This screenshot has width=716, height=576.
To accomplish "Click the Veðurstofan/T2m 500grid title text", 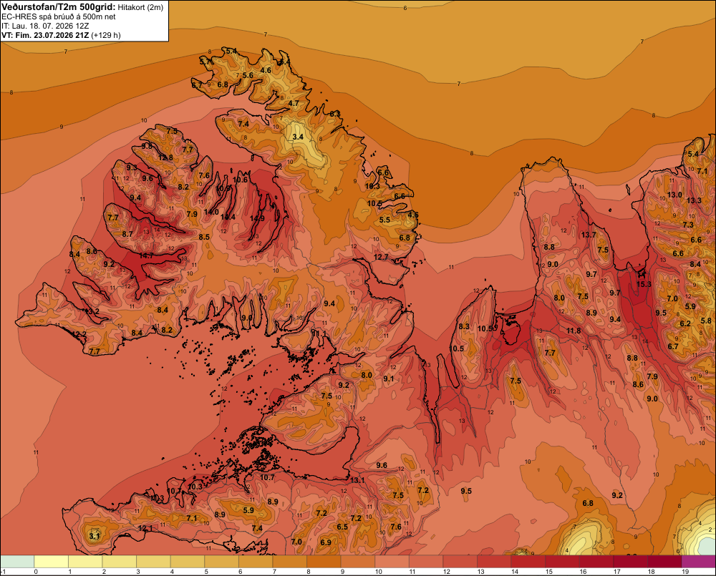I will pos(58,7).
